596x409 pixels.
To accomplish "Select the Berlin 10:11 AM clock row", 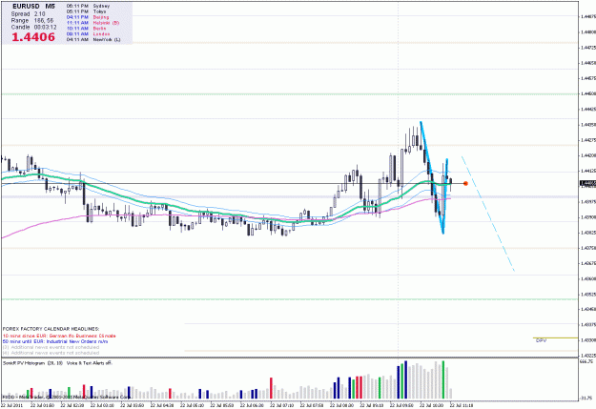I will point(86,29).
